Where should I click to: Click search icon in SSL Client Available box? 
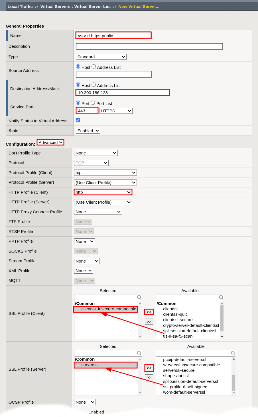coord(221,298)
